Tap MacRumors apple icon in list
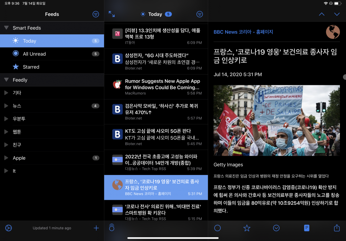Screen dimensions: 346x241 click(x=117, y=84)
